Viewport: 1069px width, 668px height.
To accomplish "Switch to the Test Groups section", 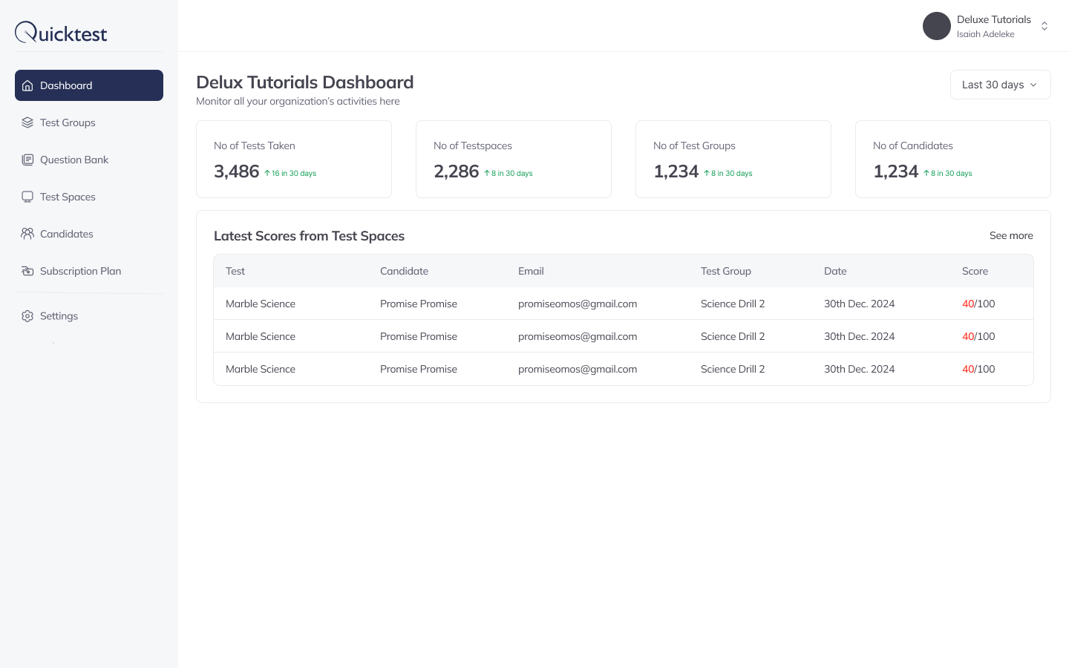I will click(68, 122).
